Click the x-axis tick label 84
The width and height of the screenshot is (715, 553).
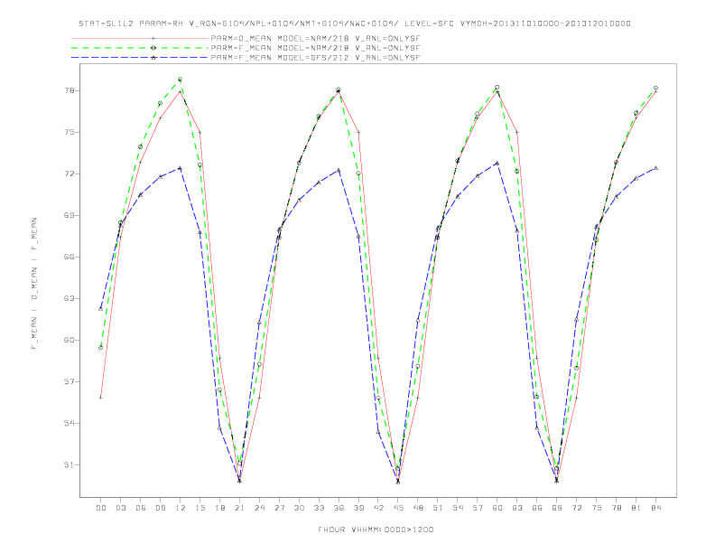tap(656, 508)
